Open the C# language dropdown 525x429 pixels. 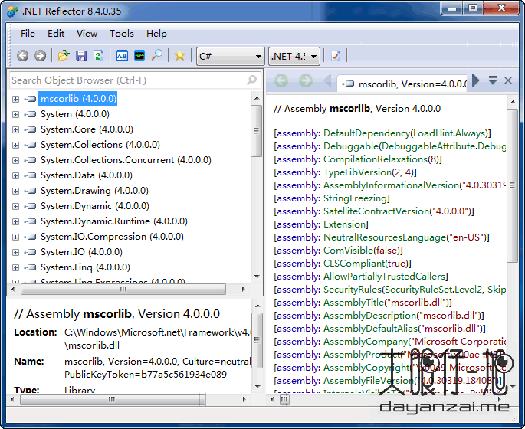(x=231, y=56)
